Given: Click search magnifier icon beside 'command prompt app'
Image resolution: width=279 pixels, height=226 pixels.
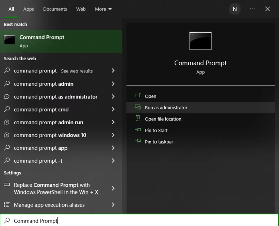Looking at the screenshot, I should tap(7, 147).
